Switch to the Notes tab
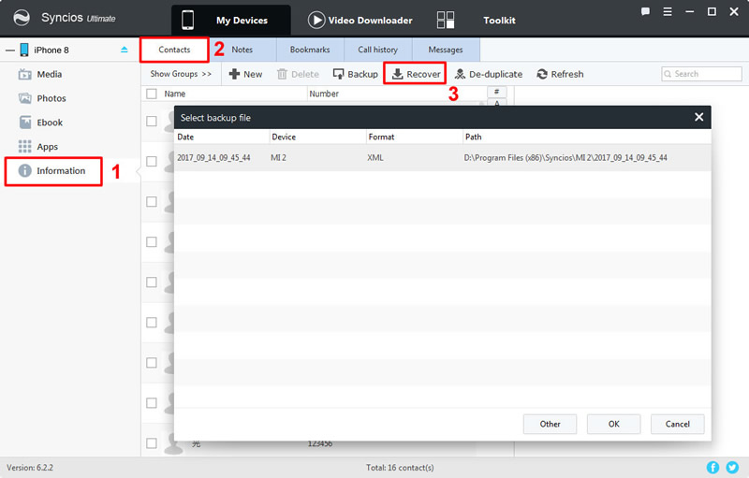 click(x=242, y=50)
